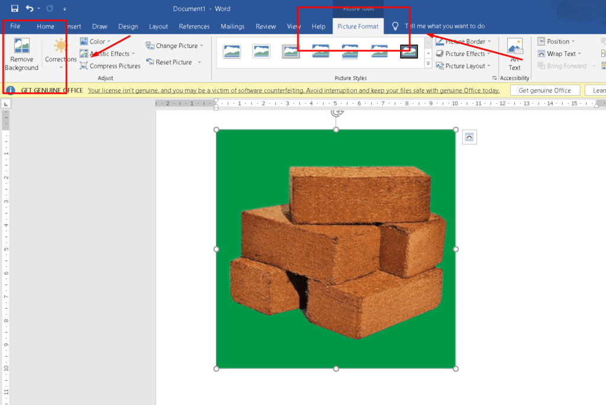Screen dimensions: 606x405
Task: Select the first picture style thumbnail
Action: click(x=232, y=52)
